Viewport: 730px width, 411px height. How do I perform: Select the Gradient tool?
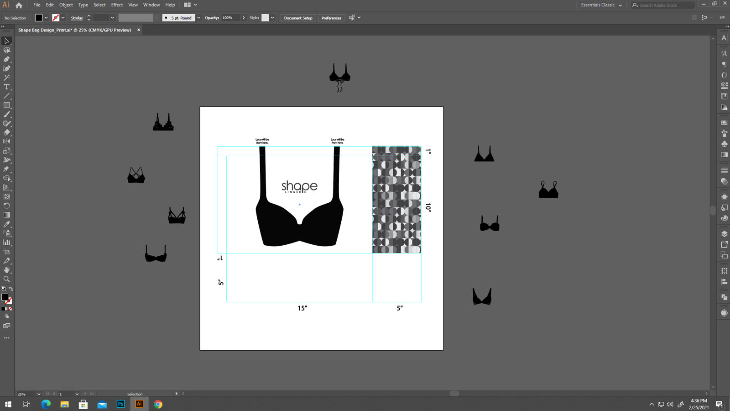(6, 215)
